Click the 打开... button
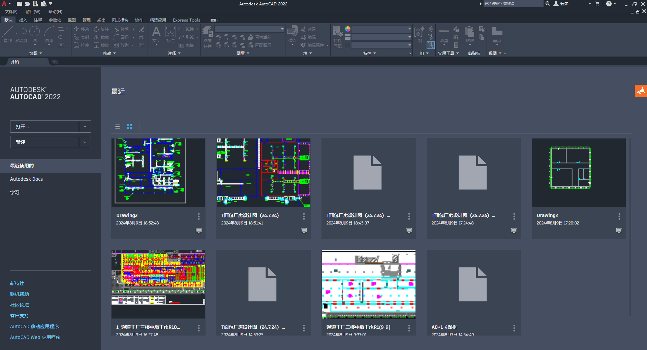647x350 pixels. [44, 127]
